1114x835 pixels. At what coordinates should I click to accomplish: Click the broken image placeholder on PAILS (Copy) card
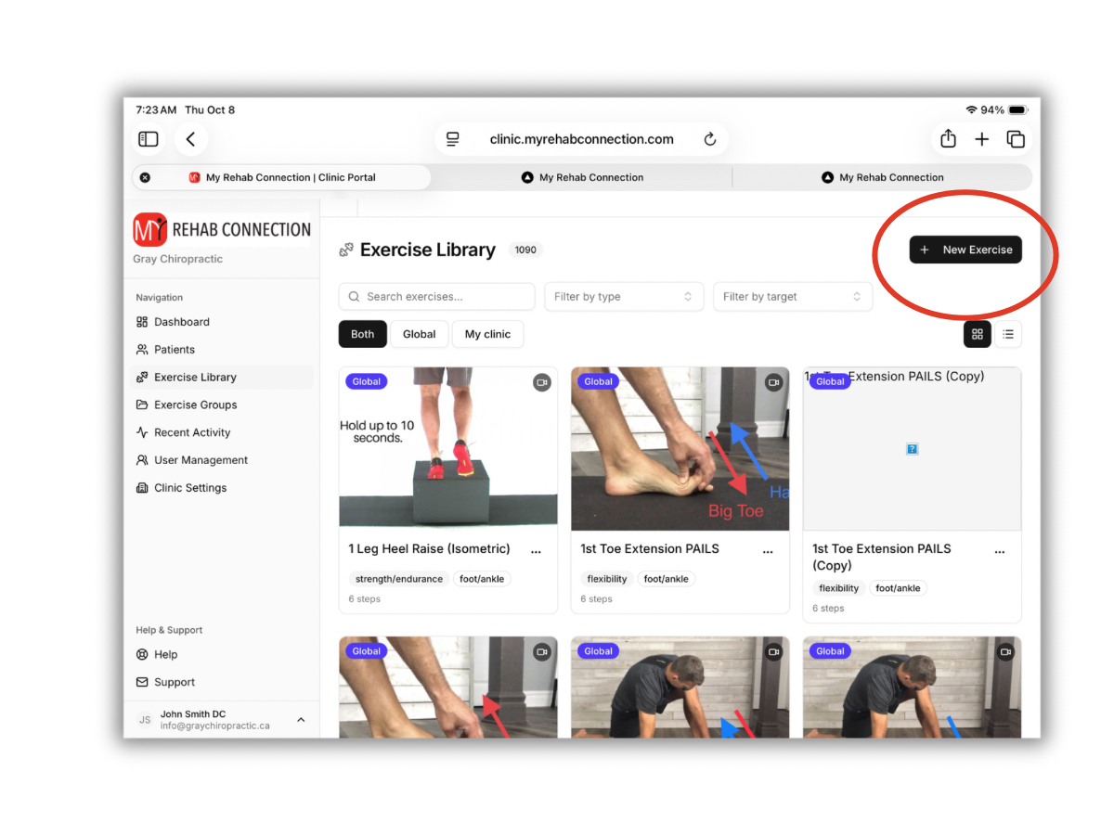pyautogui.click(x=912, y=449)
